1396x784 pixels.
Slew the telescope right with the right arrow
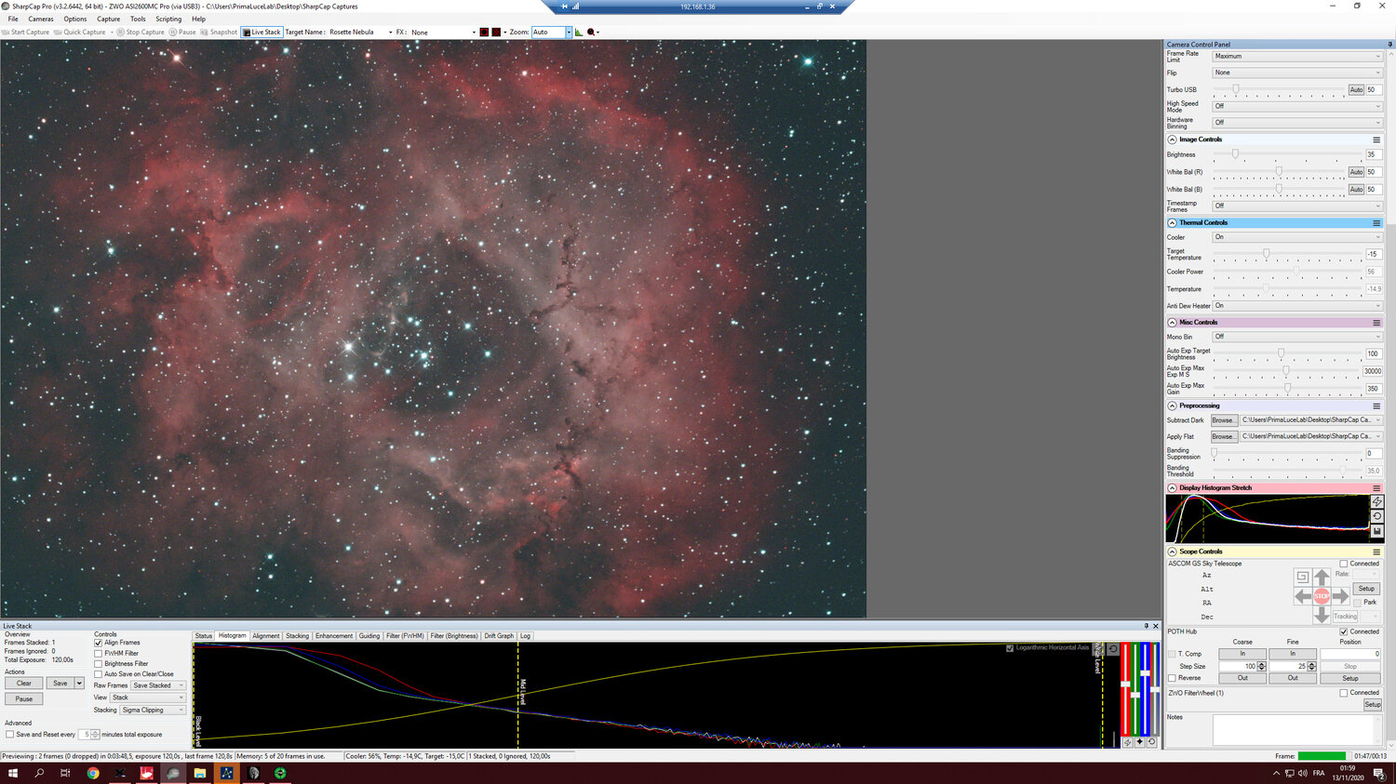tap(1340, 596)
